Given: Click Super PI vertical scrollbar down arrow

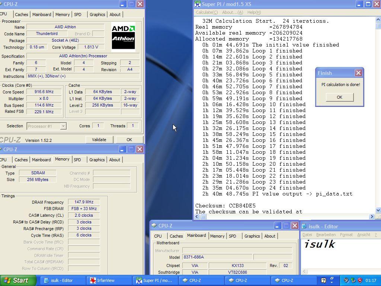Looking at the screenshot, I should tap(378, 210).
